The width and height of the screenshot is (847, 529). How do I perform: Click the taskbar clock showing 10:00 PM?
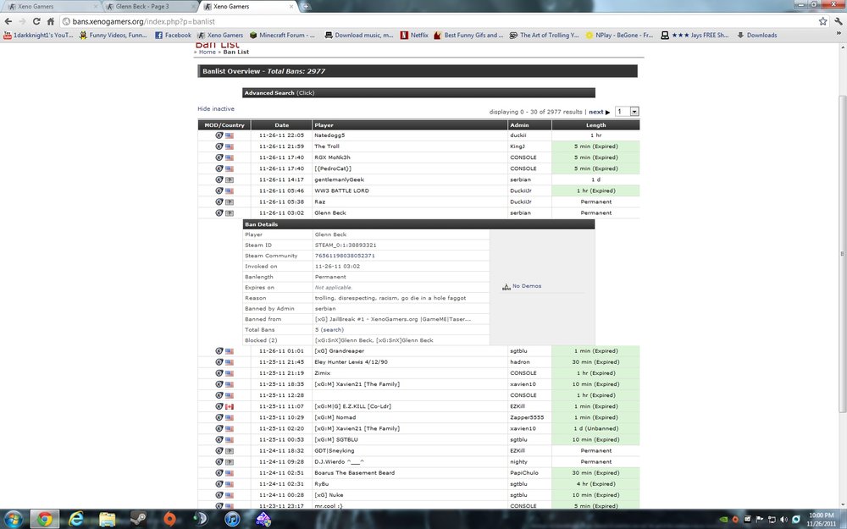(x=821, y=520)
